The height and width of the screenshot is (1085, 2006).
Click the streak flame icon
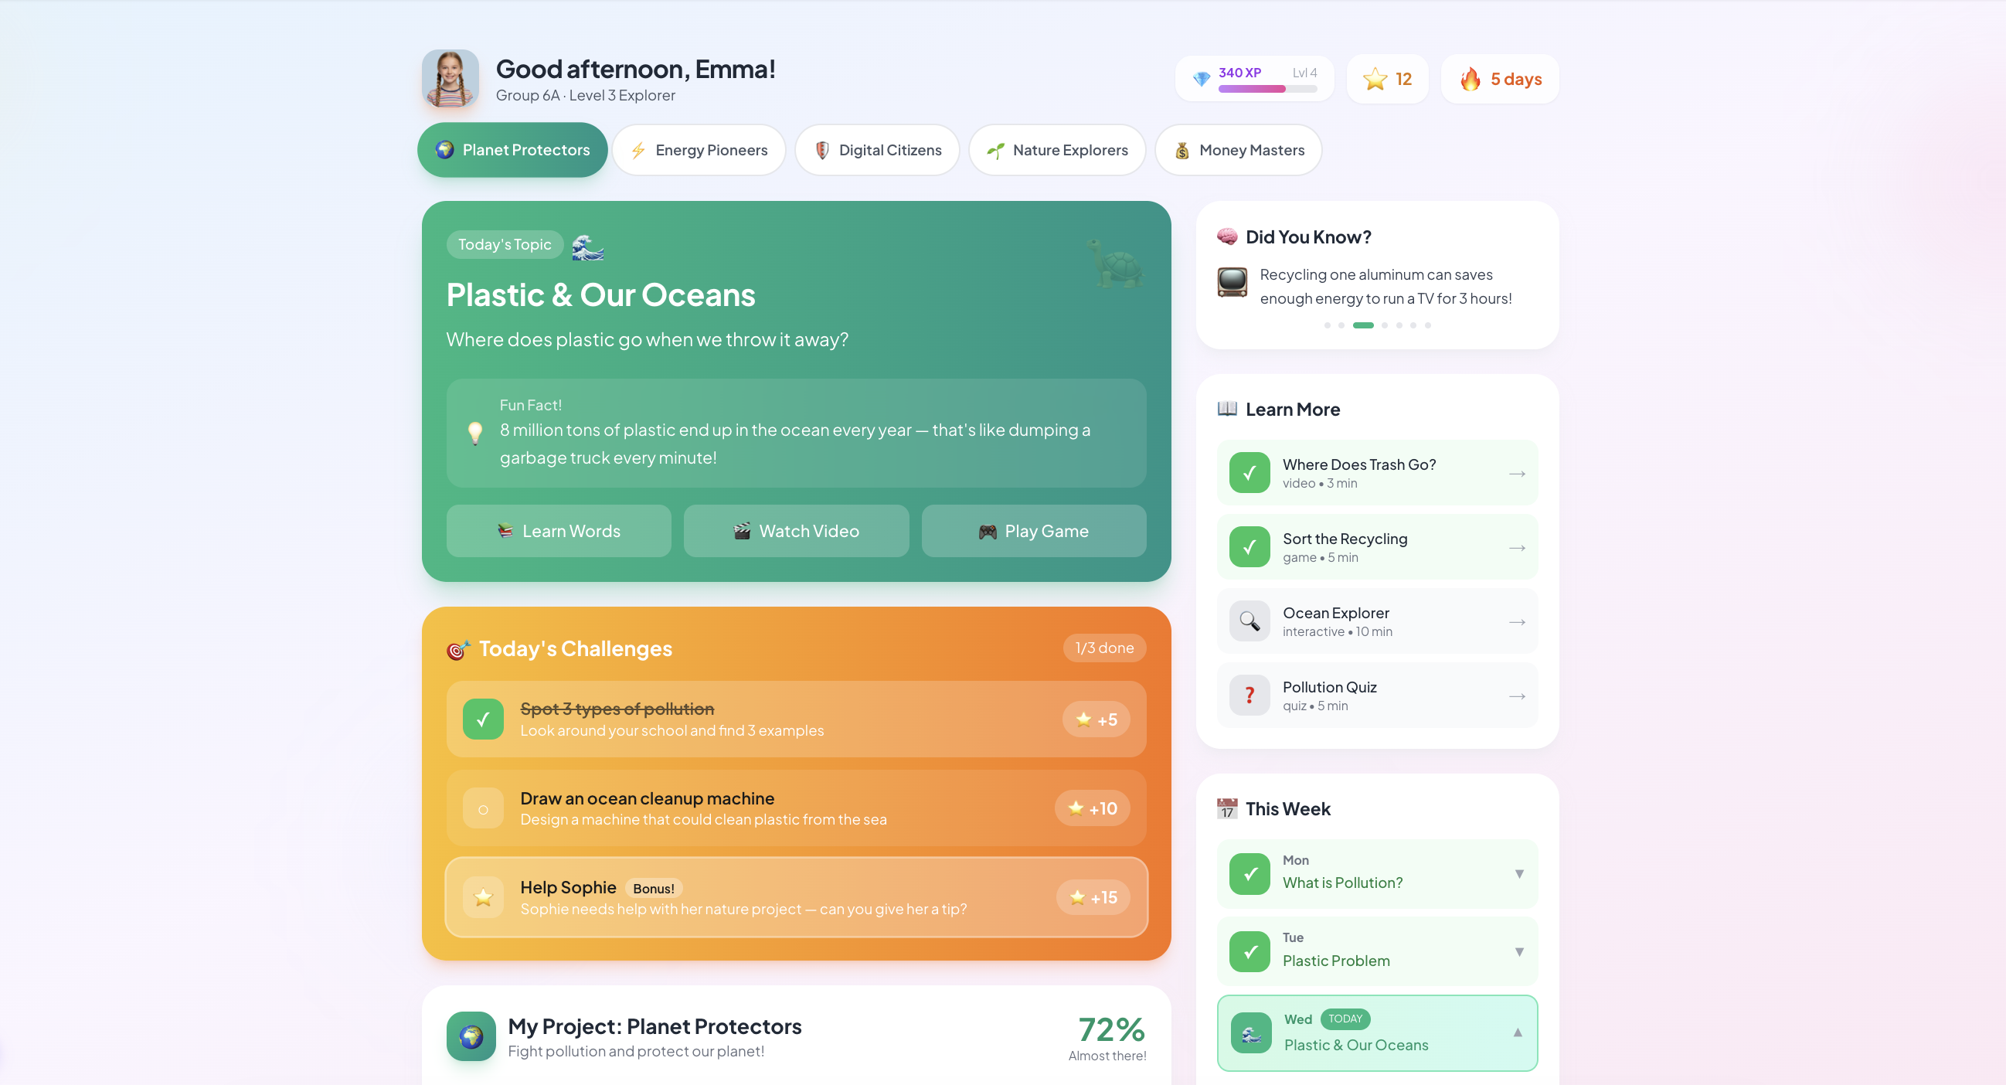pos(1470,79)
